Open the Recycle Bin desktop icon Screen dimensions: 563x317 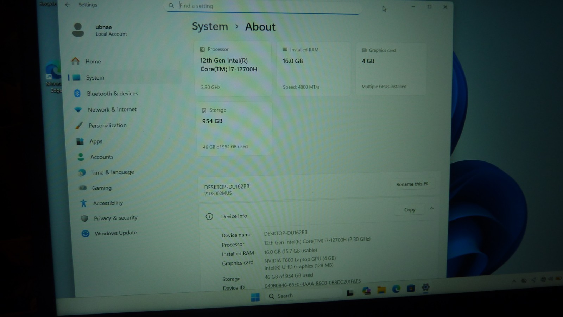(49, 4)
